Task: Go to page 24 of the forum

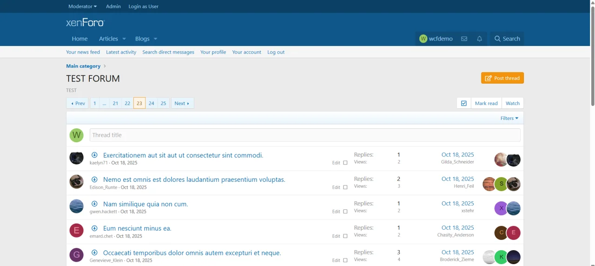Action: (x=152, y=103)
